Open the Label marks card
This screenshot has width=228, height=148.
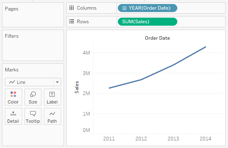pyautogui.click(x=52, y=97)
